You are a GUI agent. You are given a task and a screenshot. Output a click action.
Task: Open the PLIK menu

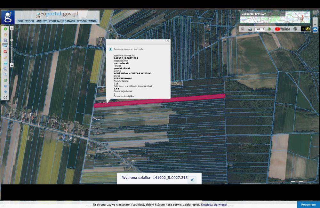coord(20,21)
